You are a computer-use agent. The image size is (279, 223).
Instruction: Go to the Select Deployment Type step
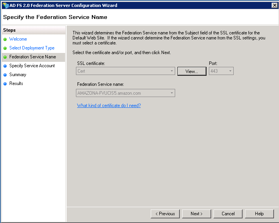pos(32,48)
